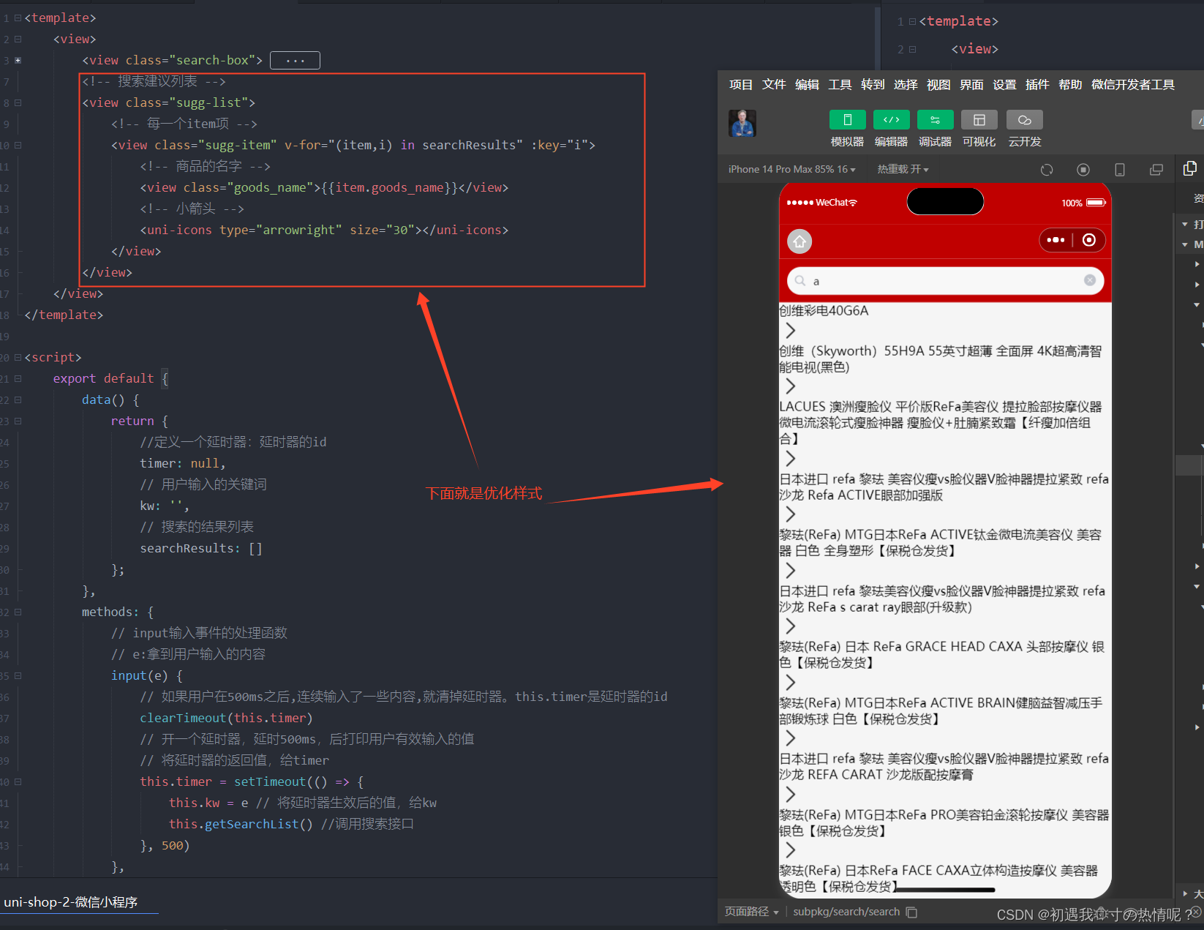Tap arrow under ReFa ACTIVE BRAIN item
1204x930 pixels.
[x=790, y=738]
